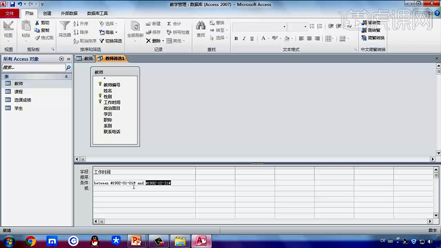Click Save record (保存)
The height and width of the screenshot is (248, 441).
pos(153,32)
